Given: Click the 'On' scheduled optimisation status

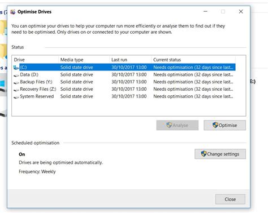Looking at the screenshot, I should (x=22, y=154).
